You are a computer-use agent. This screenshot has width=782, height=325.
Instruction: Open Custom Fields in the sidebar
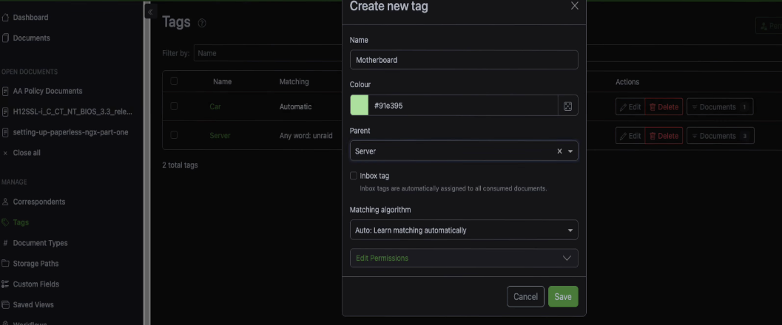(36, 284)
